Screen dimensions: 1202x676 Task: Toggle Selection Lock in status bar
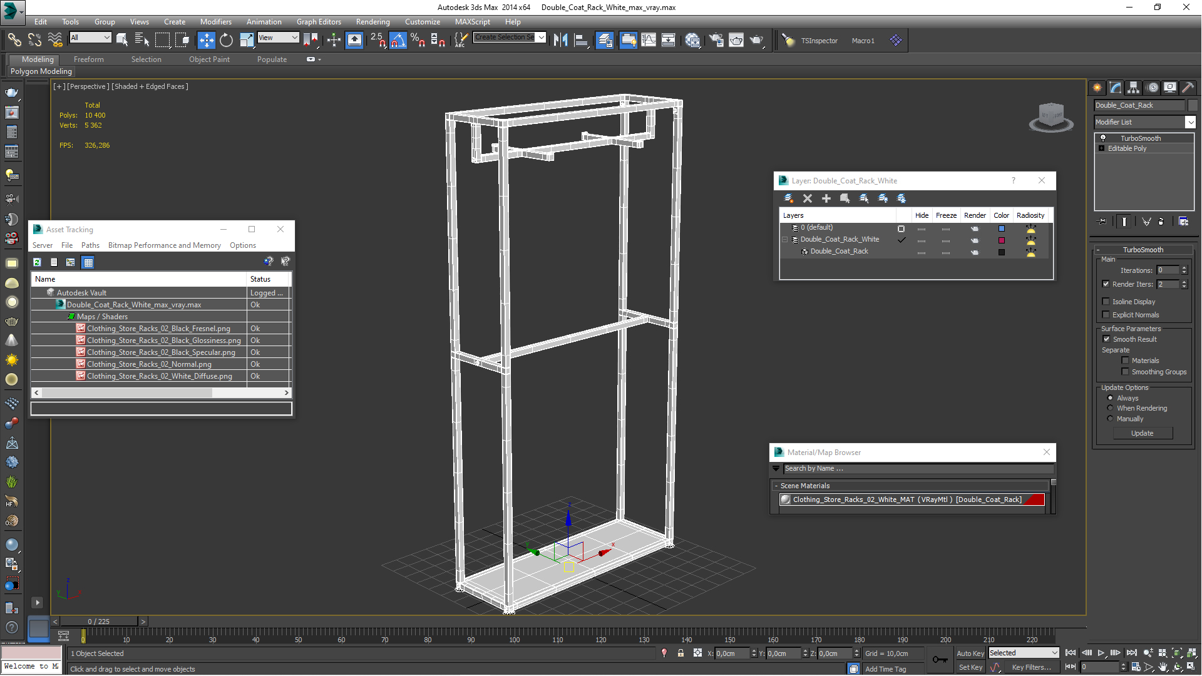[681, 653]
